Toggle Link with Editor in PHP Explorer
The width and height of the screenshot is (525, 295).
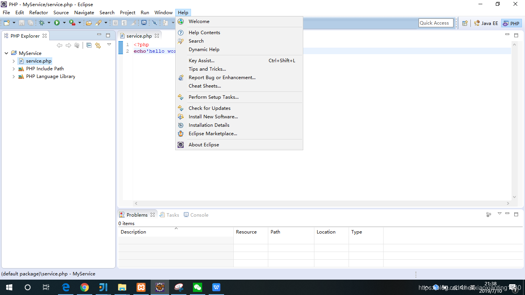[x=98, y=45]
